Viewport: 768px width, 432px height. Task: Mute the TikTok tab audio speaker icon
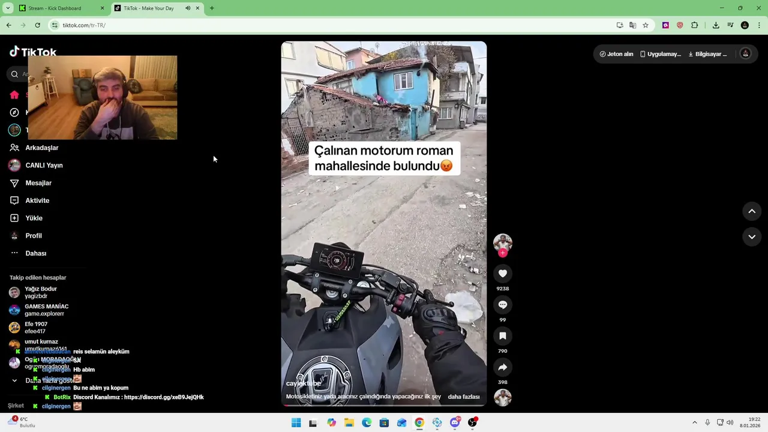[188, 8]
